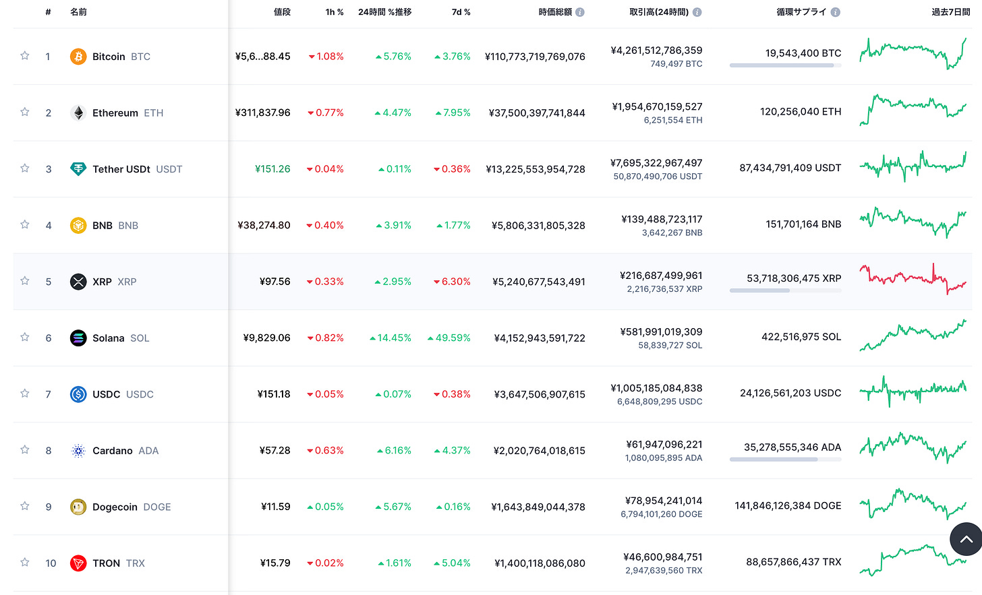Open the USDC coin page link

tap(123, 394)
